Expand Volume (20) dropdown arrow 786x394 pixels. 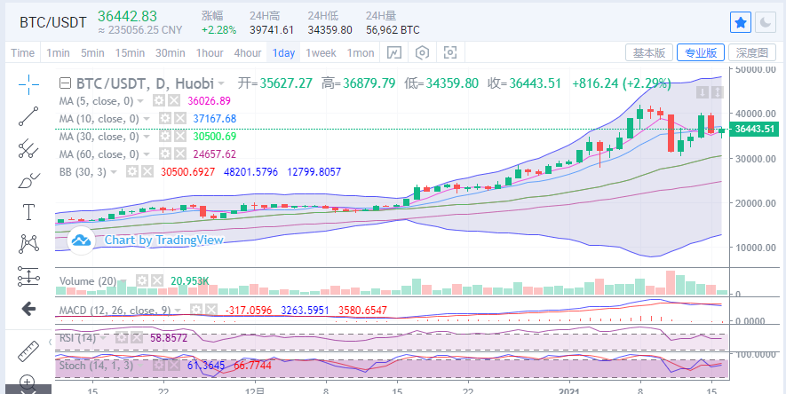click(123, 280)
